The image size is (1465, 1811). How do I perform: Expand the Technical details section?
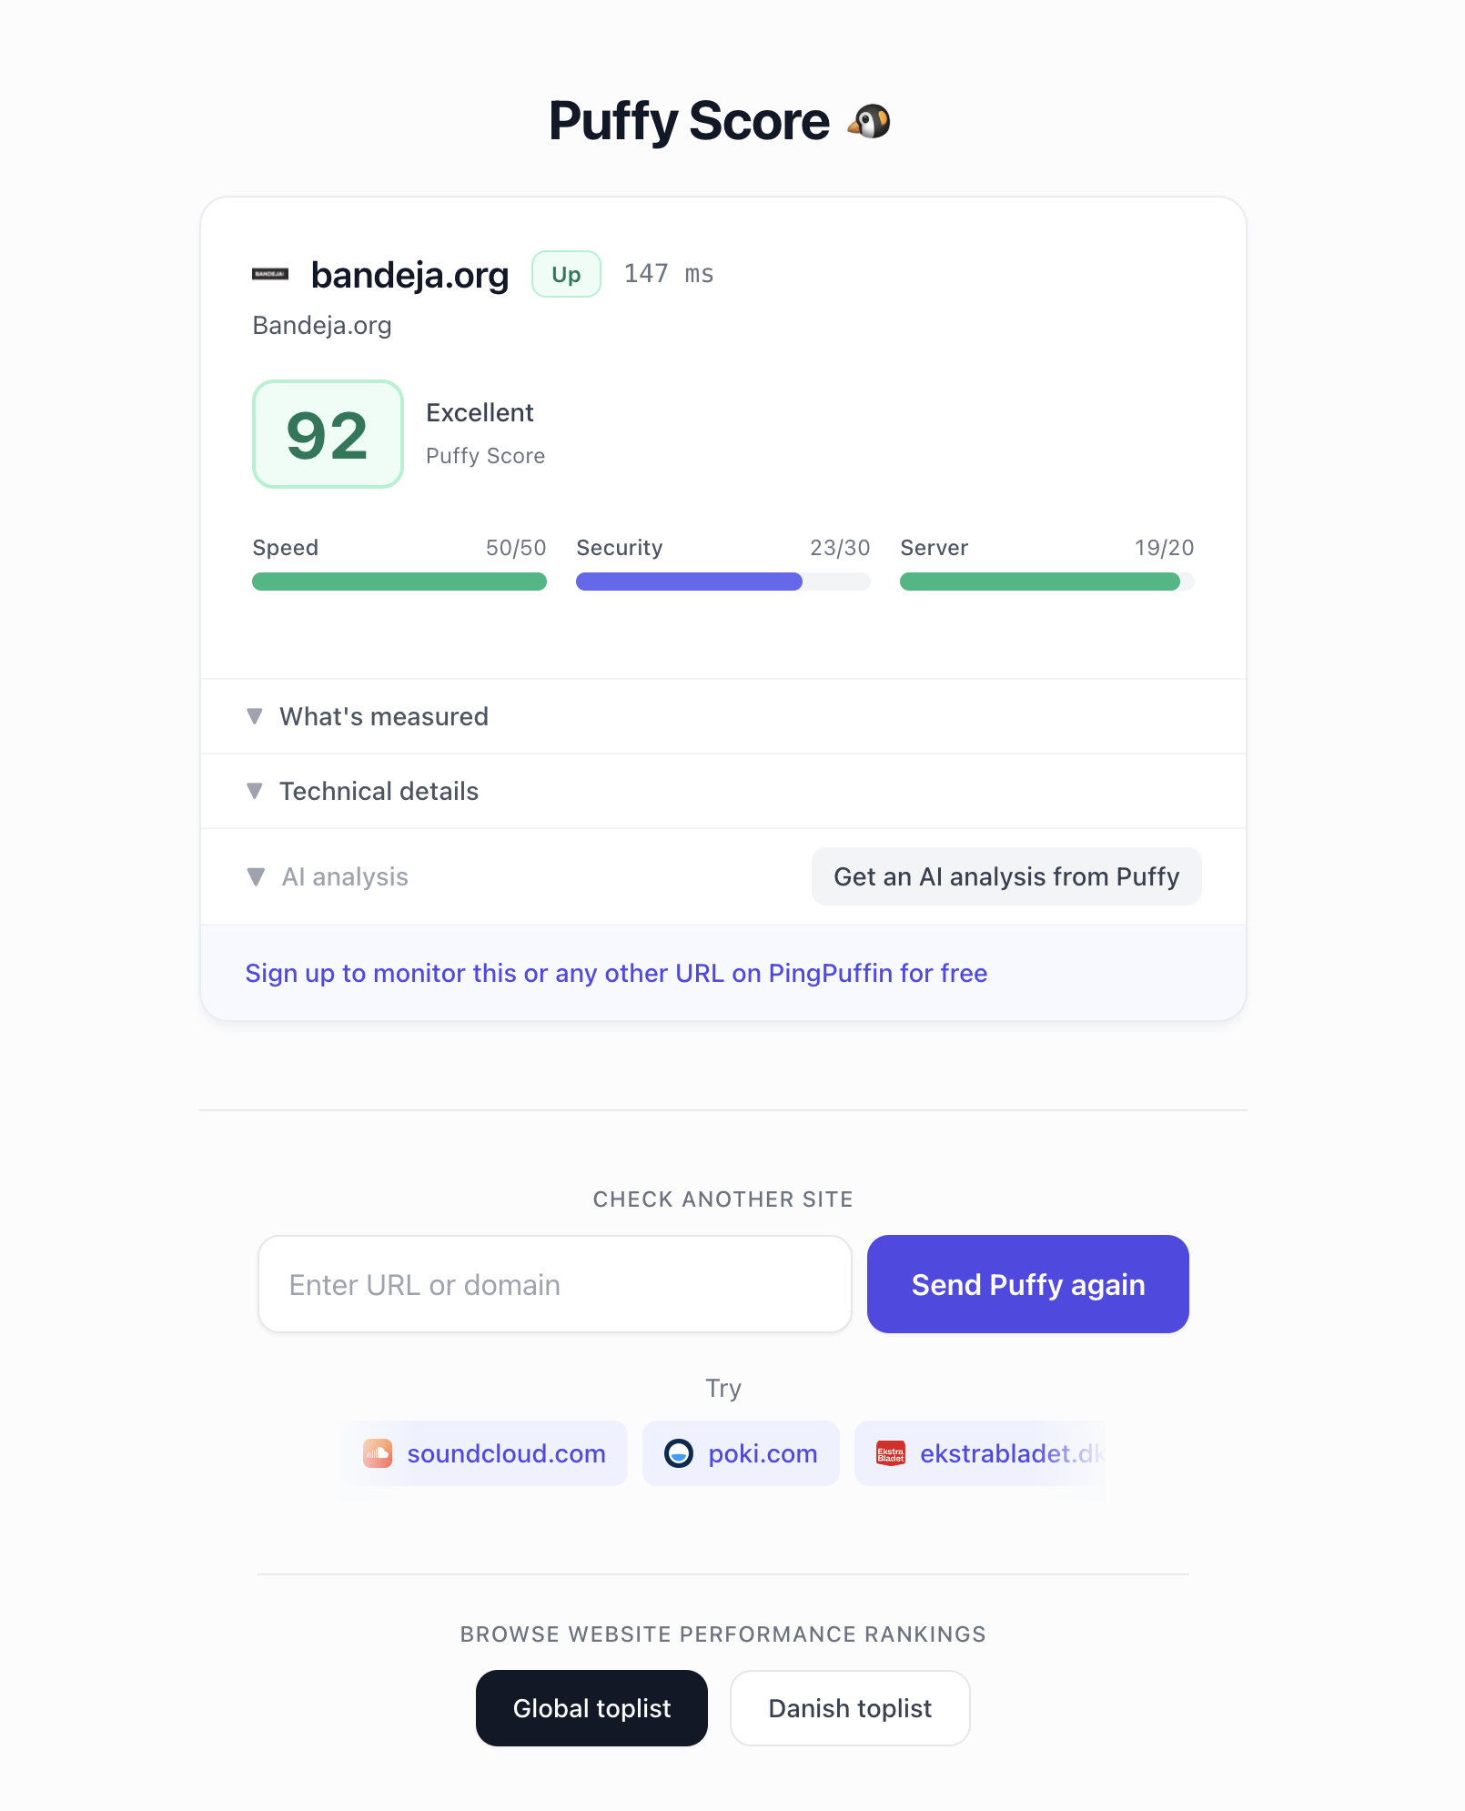[x=378, y=791]
